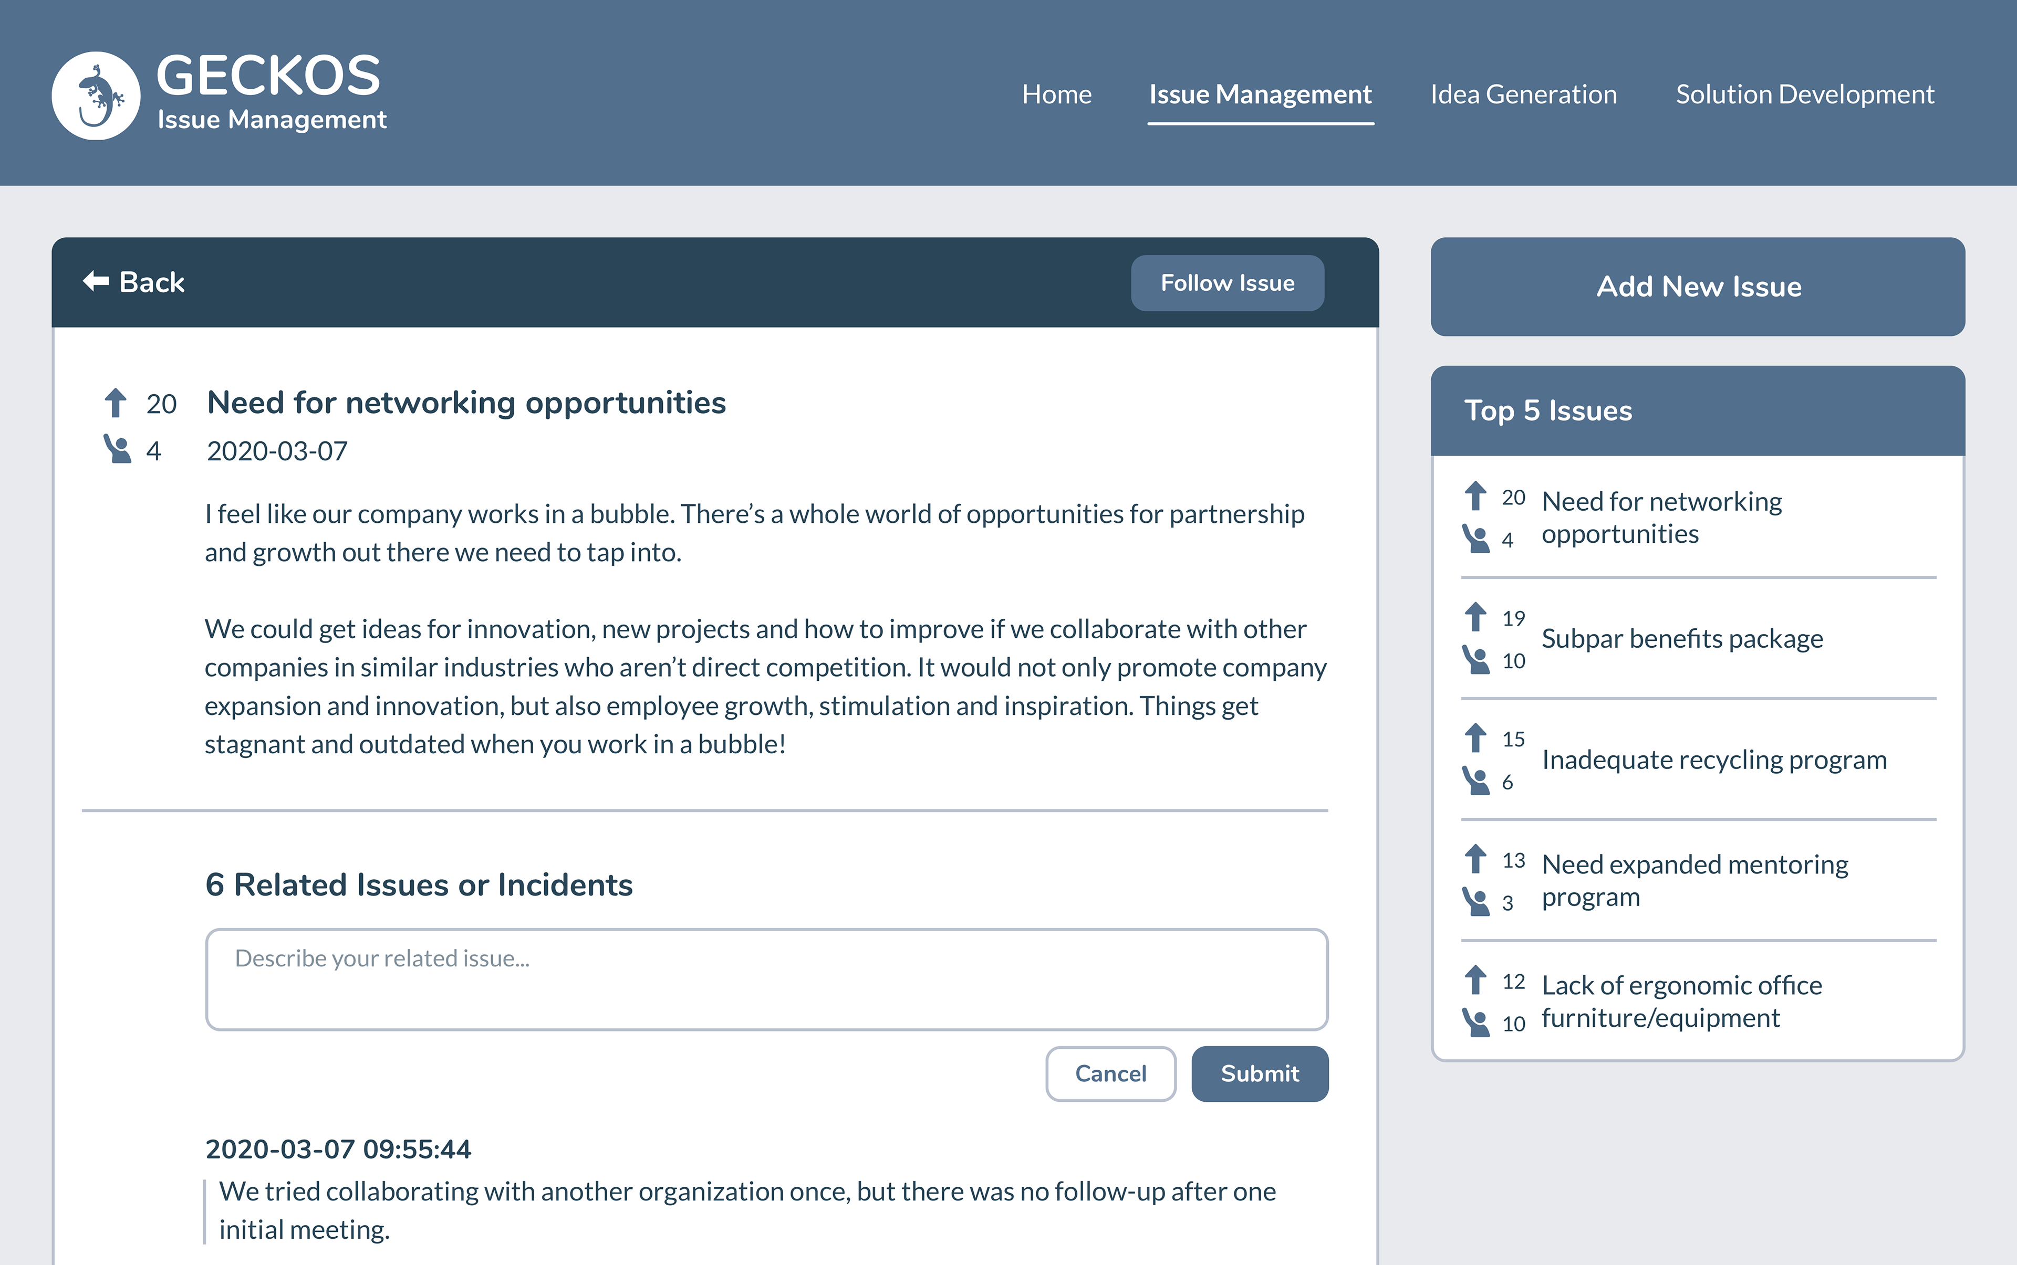This screenshot has width=2017, height=1265.
Task: Go to Solution Development tab
Action: click(1804, 94)
